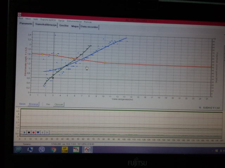The image size is (225, 168).
Task: Click the black square stop button
Action: tap(29, 132)
